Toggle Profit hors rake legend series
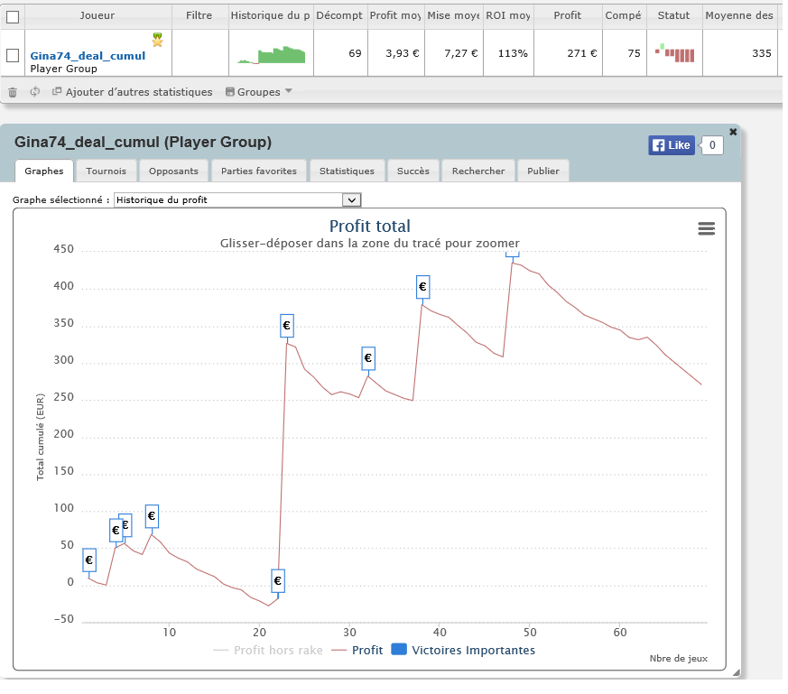The image size is (788, 694). click(268, 651)
